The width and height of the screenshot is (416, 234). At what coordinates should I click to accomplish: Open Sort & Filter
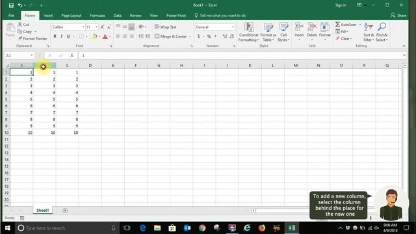click(369, 32)
